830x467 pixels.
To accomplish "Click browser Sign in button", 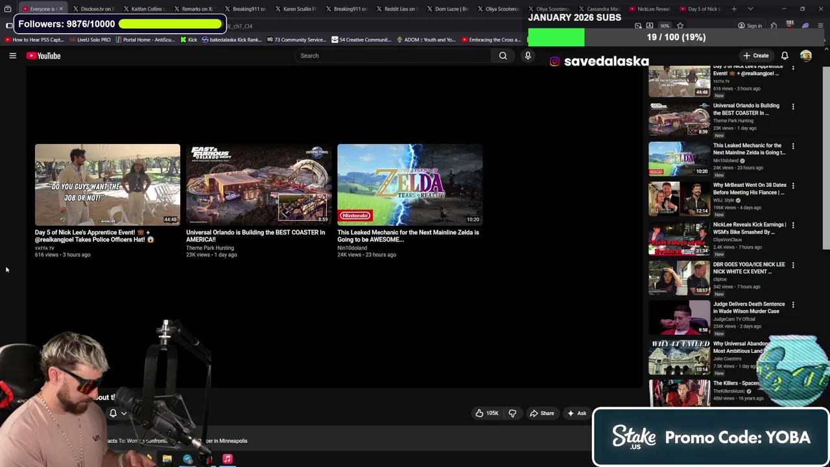I will pyautogui.click(x=750, y=26).
